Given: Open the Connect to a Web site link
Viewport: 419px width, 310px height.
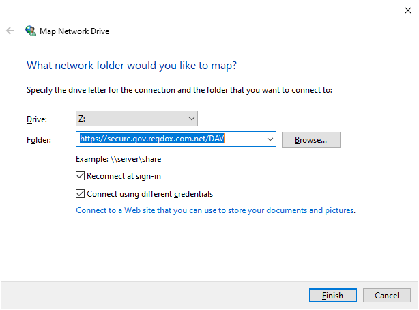Looking at the screenshot, I should click(215, 210).
